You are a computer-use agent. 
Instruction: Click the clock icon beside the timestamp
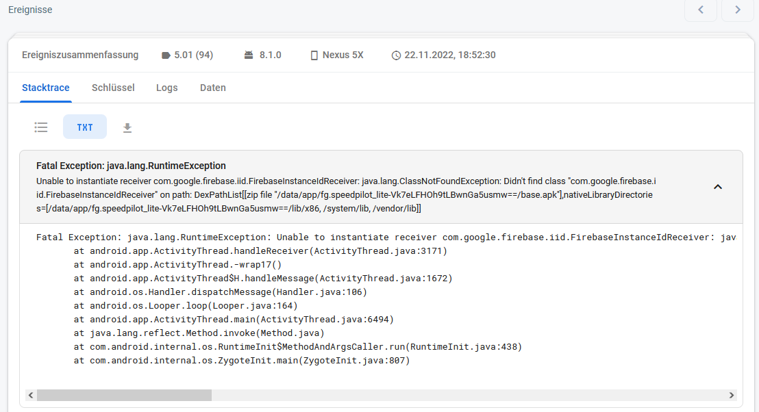click(396, 55)
